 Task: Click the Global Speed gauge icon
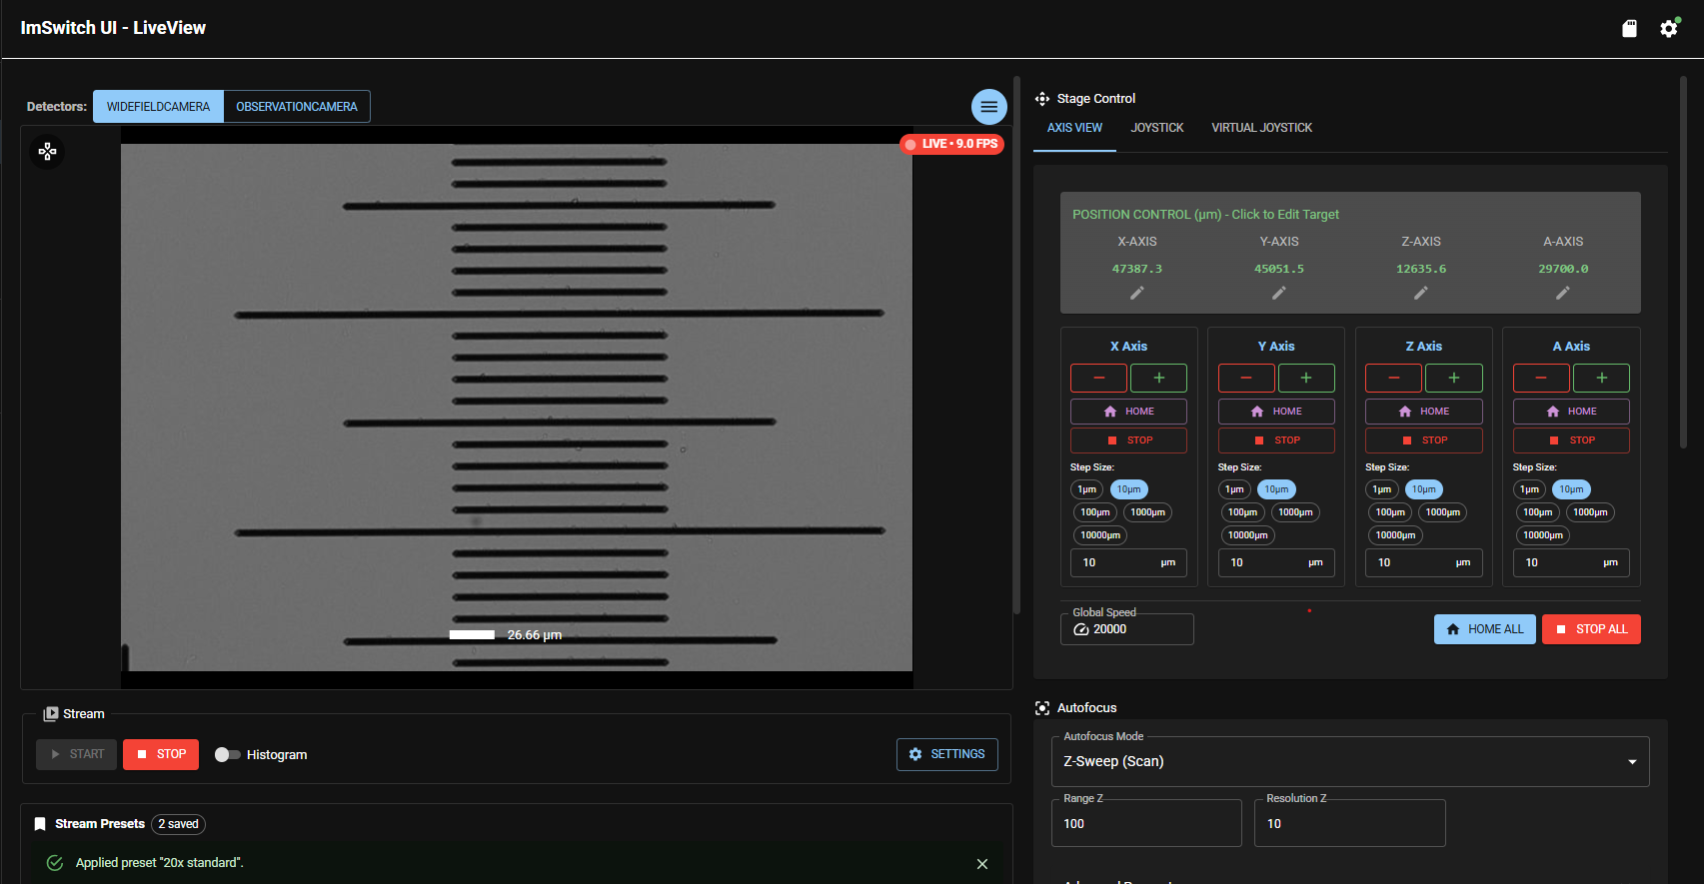1081,629
